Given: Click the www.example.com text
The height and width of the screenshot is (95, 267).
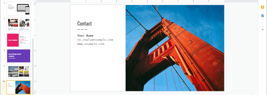Looking at the screenshot, I should click(x=91, y=44).
